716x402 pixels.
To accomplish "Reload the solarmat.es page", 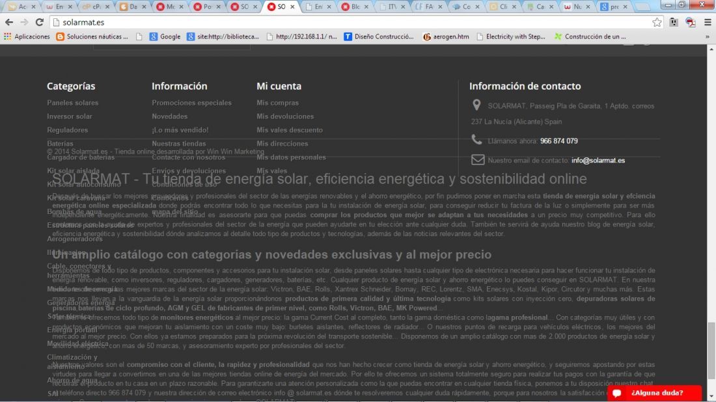I will point(40,22).
